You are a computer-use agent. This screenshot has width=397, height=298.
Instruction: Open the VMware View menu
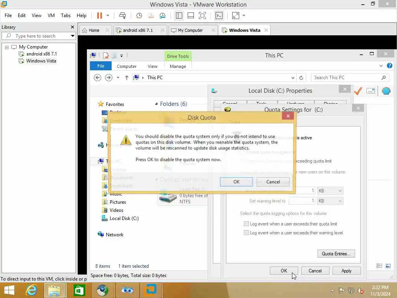pyautogui.click(x=36, y=16)
